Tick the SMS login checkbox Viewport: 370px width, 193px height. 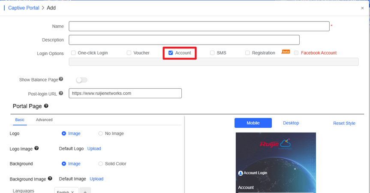click(x=212, y=53)
